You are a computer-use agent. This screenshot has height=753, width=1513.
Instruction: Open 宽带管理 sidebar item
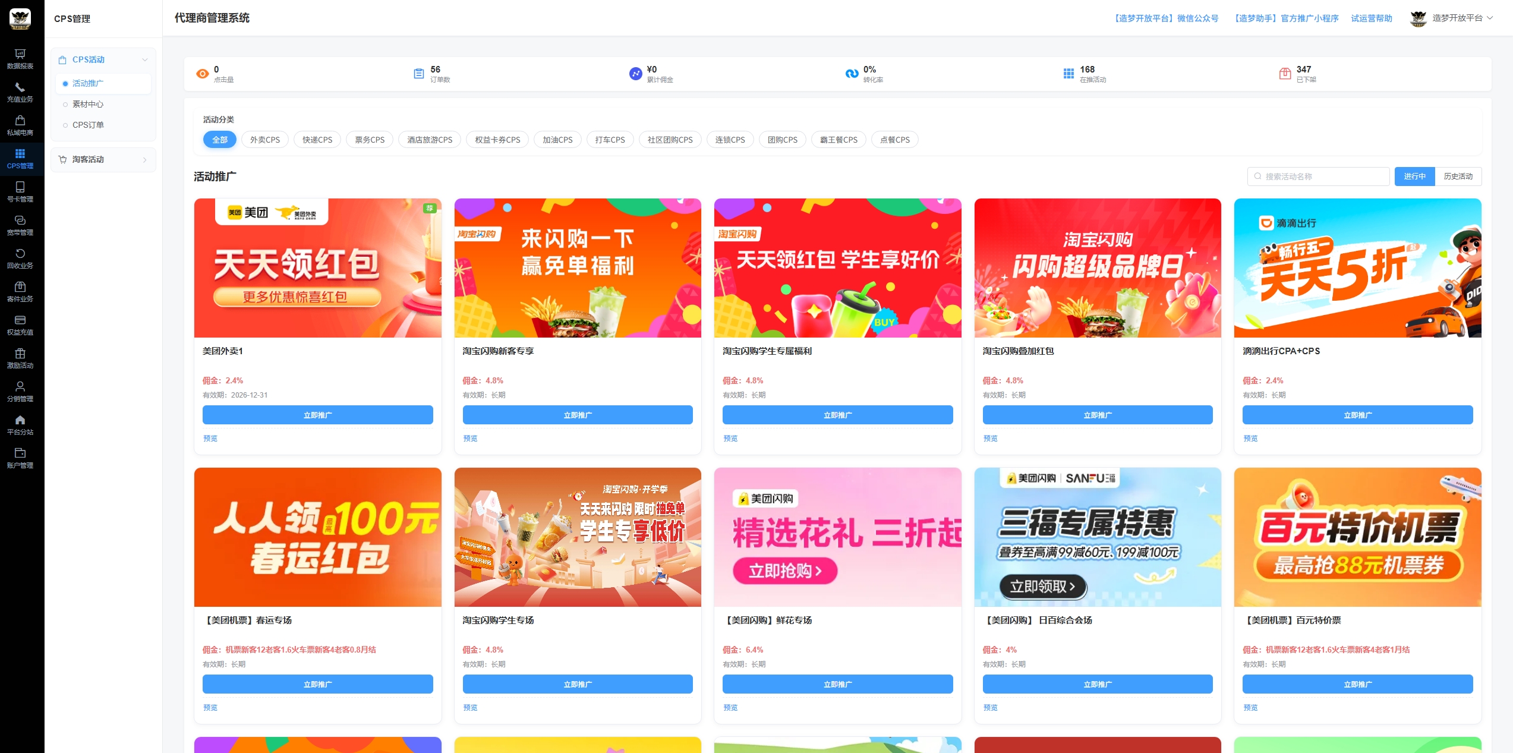pyautogui.click(x=20, y=225)
